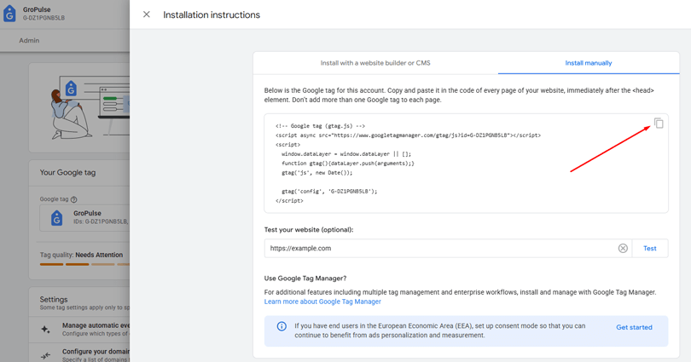Click the Test button
The image size is (691, 362).
coord(649,249)
